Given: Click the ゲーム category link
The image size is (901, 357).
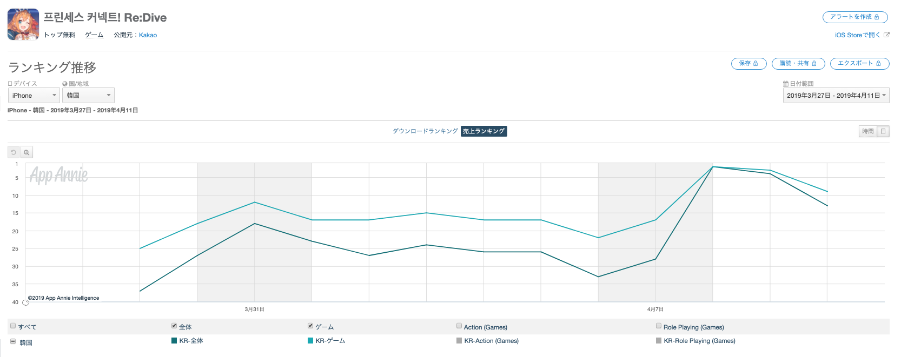Looking at the screenshot, I should click(94, 35).
